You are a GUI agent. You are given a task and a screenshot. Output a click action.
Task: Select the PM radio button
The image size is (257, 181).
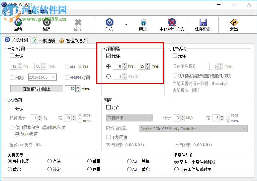[80, 67]
